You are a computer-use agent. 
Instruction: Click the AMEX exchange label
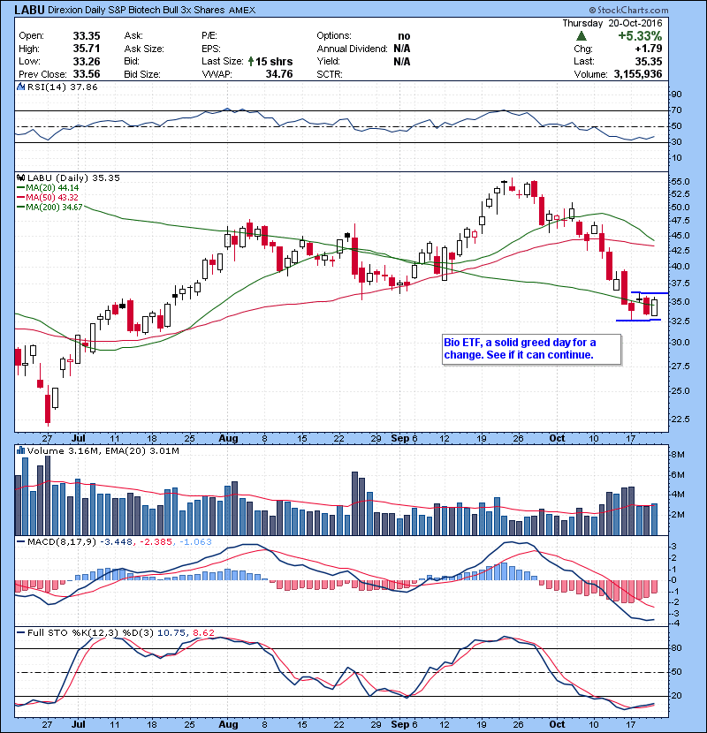(242, 11)
